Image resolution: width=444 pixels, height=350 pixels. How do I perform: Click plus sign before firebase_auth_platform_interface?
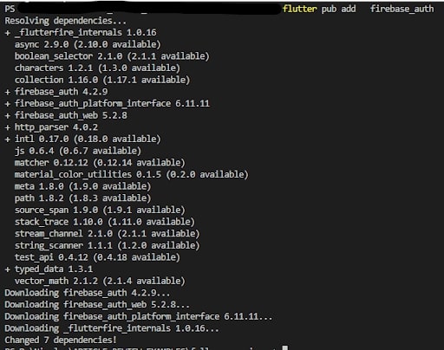coord(8,104)
